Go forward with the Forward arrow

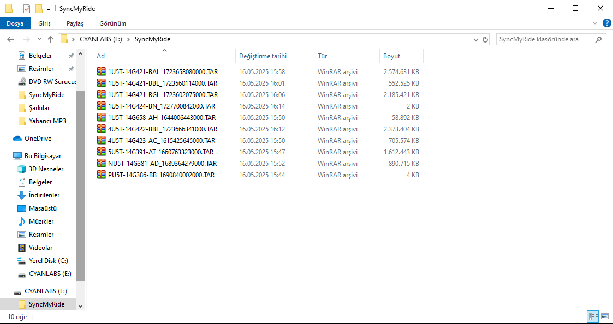[26, 39]
